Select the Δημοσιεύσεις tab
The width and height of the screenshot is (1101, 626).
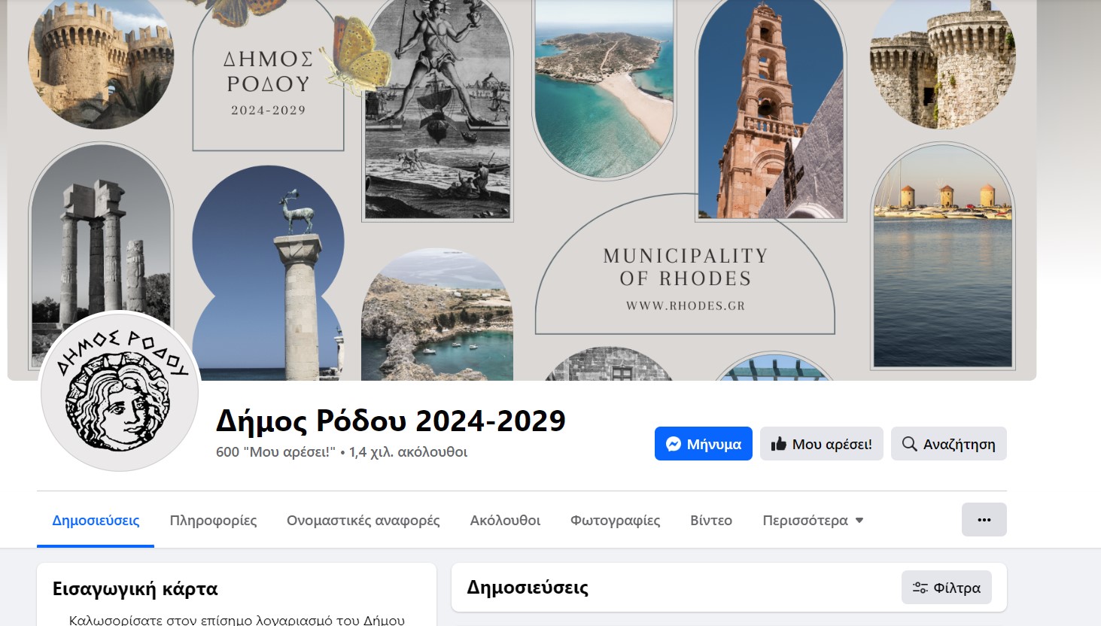coord(96,521)
